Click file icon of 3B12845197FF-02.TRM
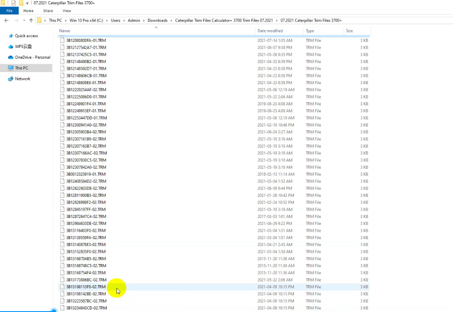The height and width of the screenshot is (312, 453). coord(62,209)
